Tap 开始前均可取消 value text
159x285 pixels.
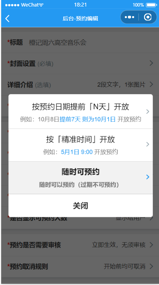click(x=125, y=267)
